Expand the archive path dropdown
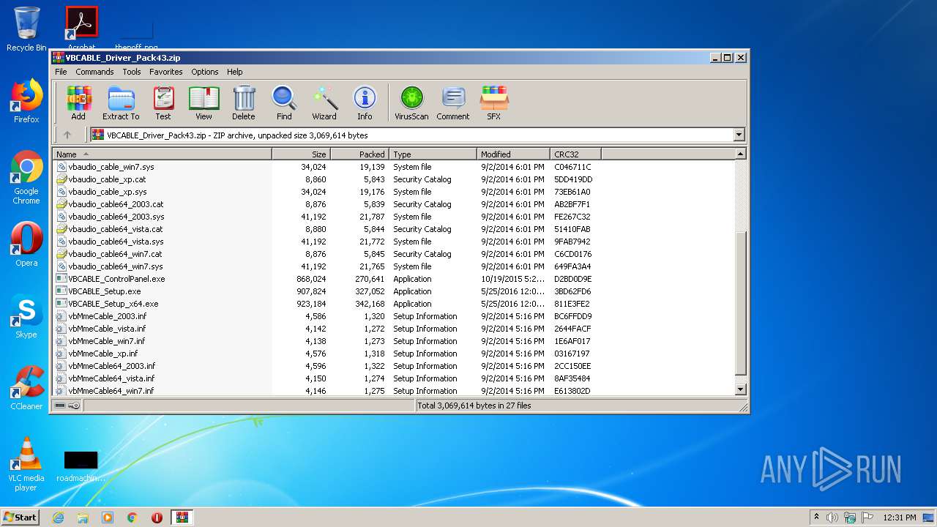The width and height of the screenshot is (937, 527). (739, 135)
